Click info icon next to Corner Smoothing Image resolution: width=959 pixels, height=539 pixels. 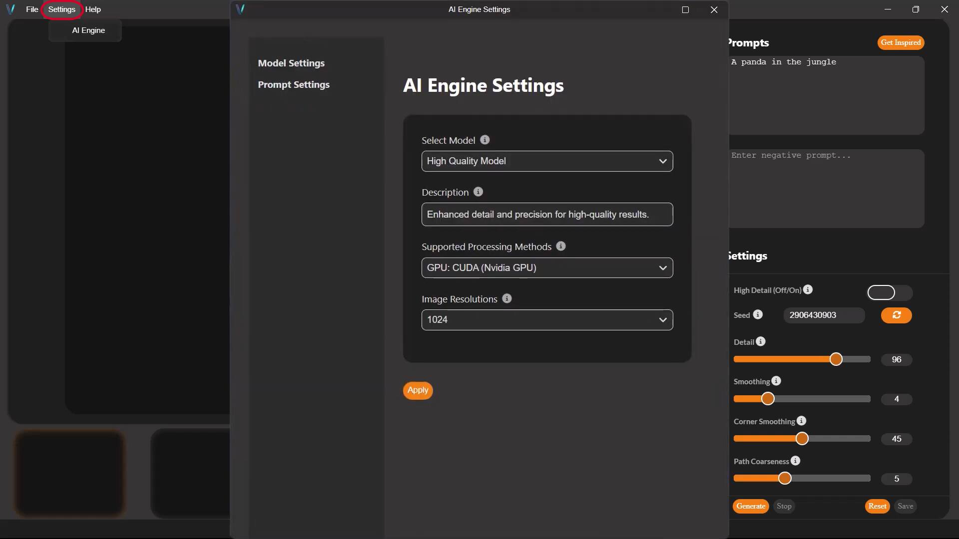point(801,421)
